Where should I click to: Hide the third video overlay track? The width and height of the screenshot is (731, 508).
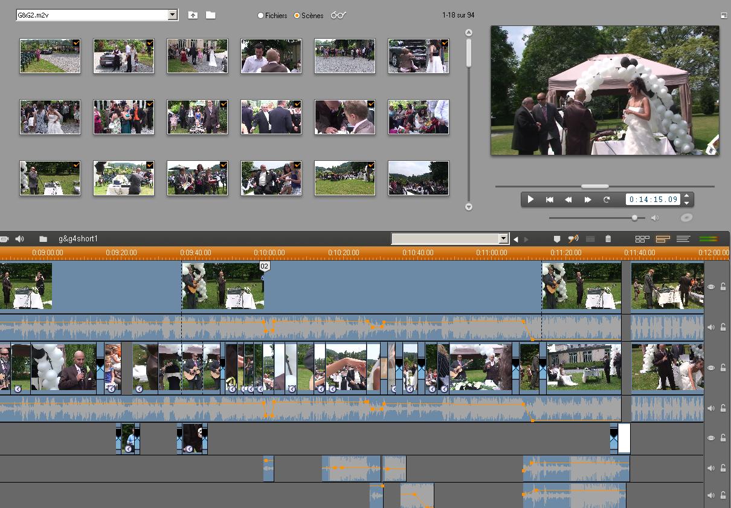711,438
